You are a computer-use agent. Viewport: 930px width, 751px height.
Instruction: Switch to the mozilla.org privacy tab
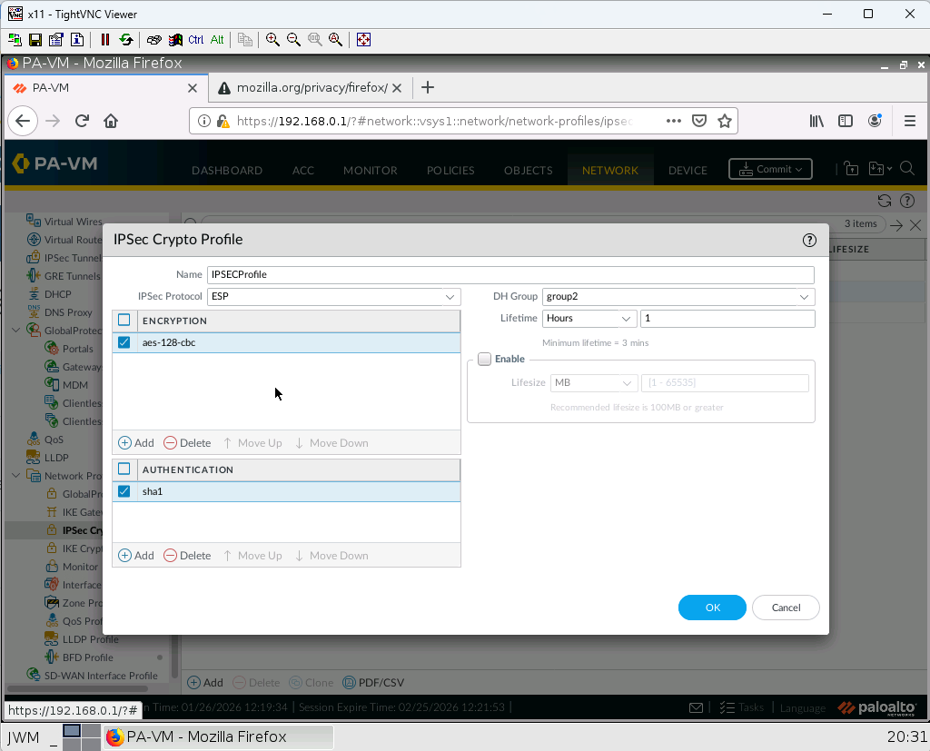click(x=309, y=88)
